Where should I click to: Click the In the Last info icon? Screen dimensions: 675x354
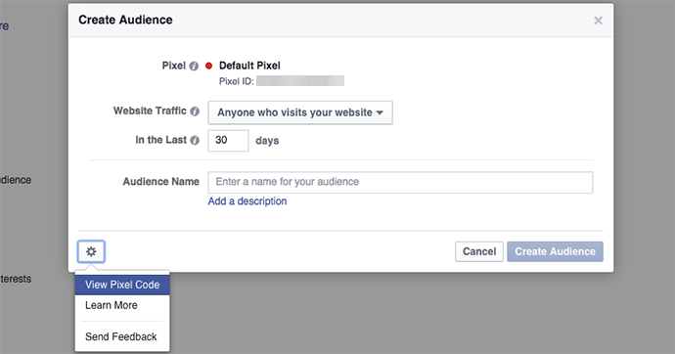195,140
